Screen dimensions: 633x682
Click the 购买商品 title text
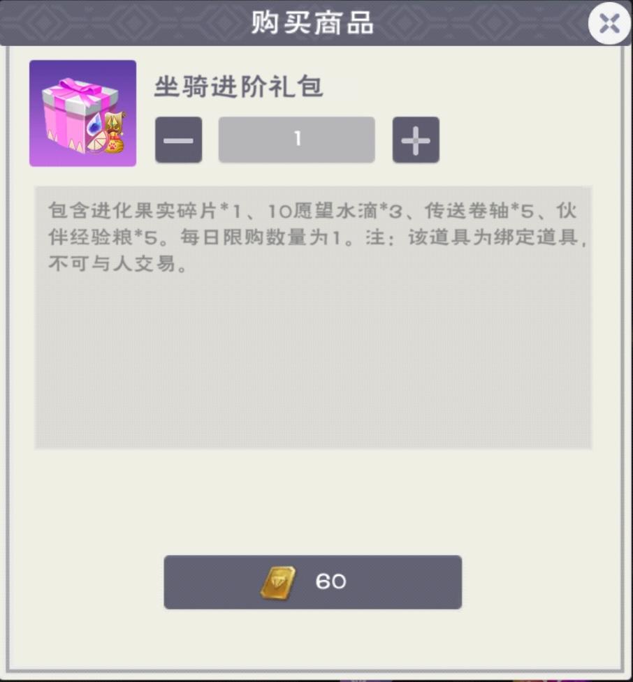(x=312, y=22)
